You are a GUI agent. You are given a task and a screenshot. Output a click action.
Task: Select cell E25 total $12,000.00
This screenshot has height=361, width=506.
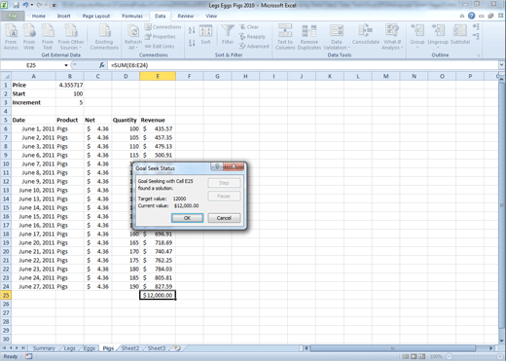(x=158, y=295)
